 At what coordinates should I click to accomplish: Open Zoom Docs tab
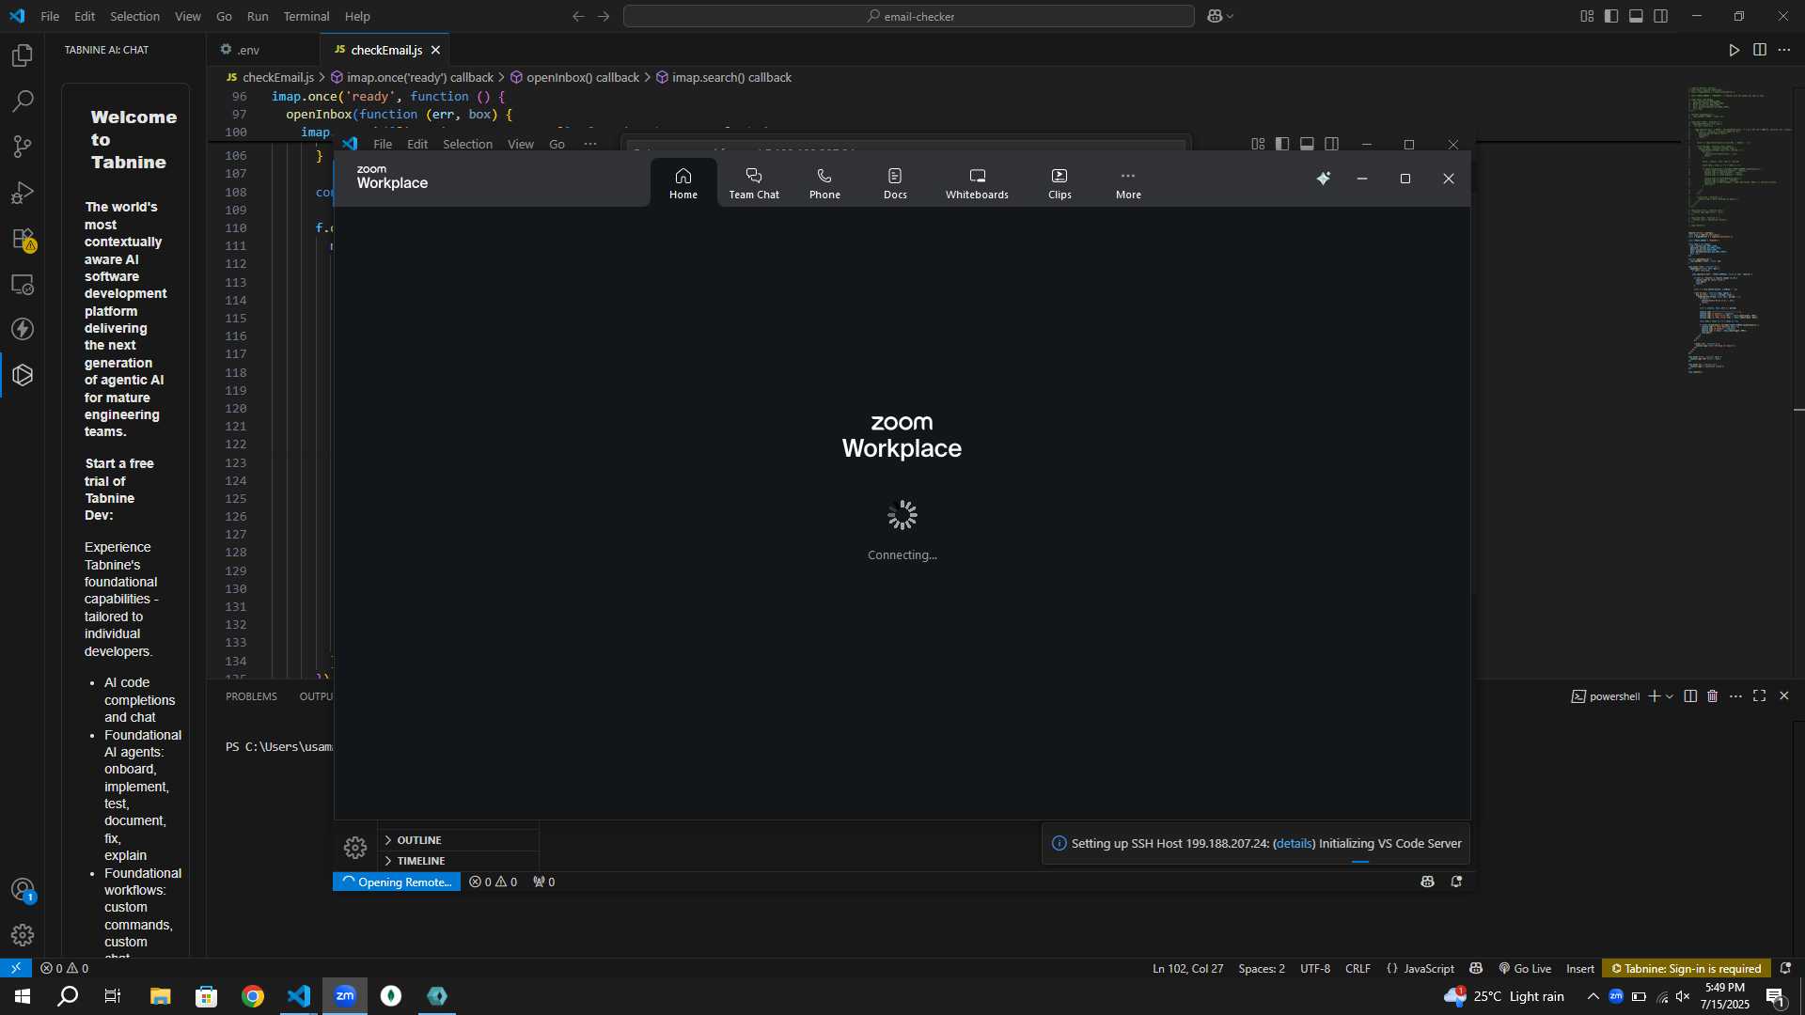point(895,182)
